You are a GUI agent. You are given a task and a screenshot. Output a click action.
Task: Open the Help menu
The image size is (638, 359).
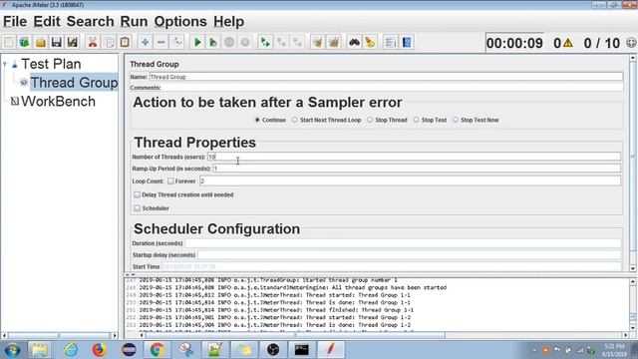coord(228,22)
